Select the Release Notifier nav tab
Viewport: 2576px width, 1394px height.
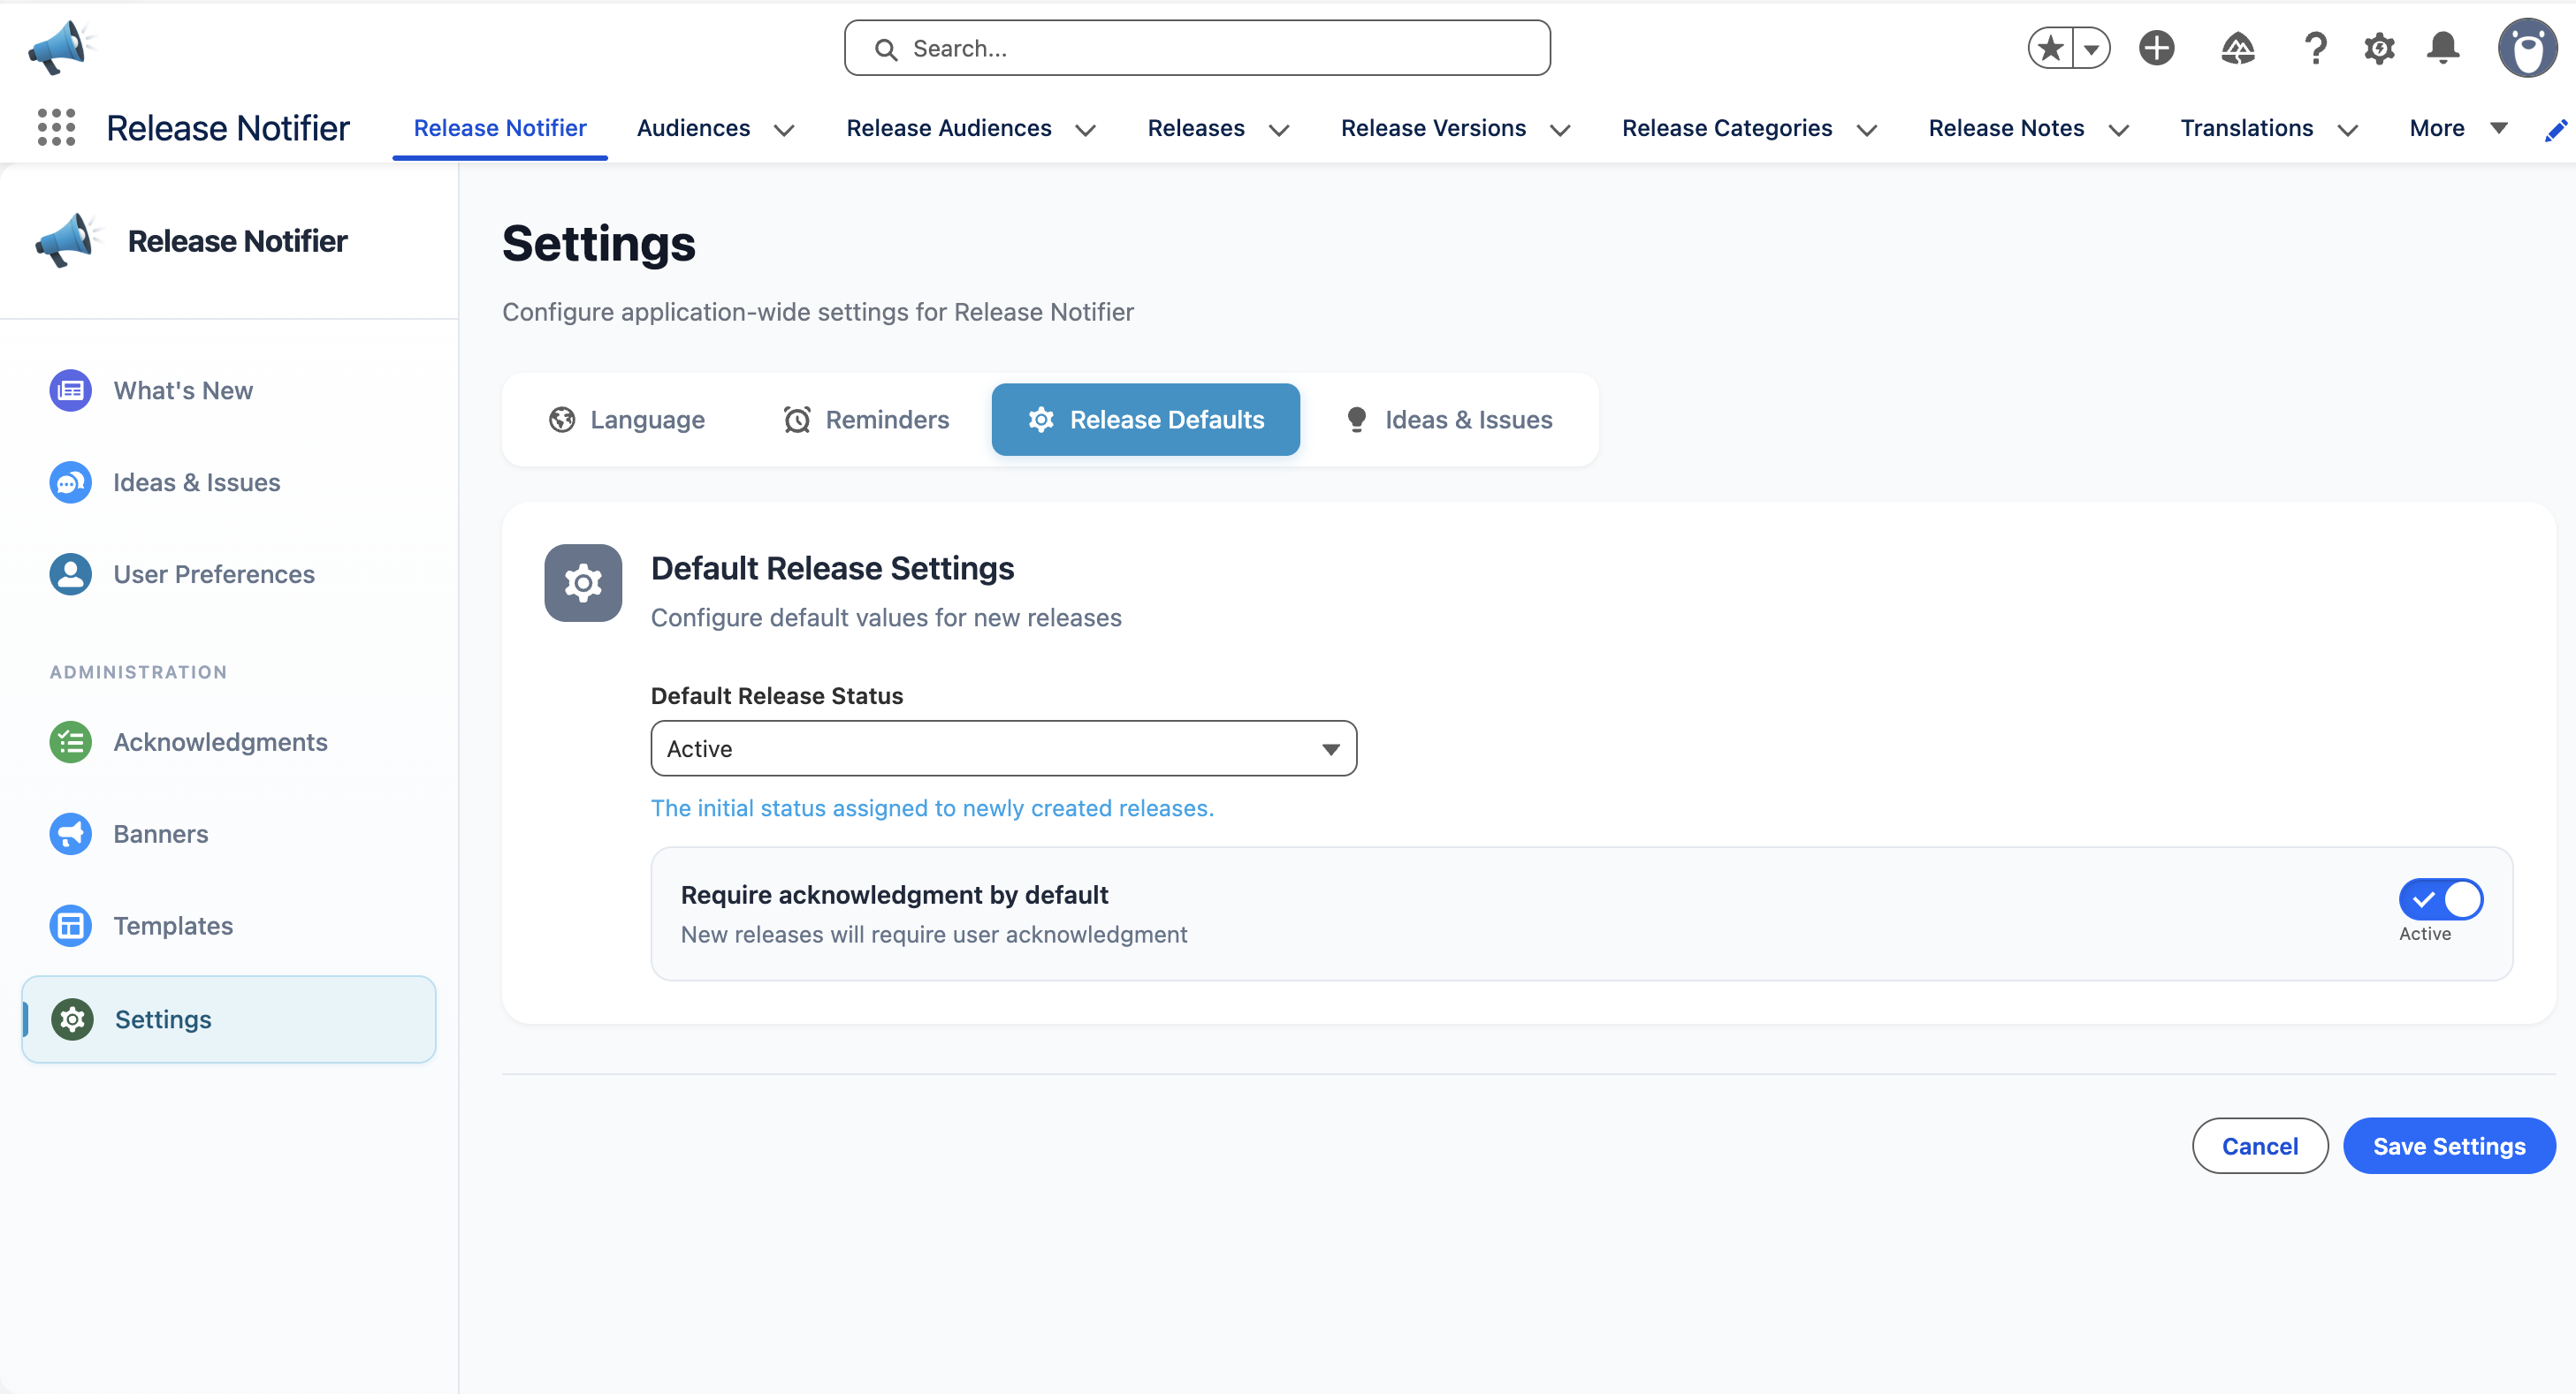[x=500, y=128]
